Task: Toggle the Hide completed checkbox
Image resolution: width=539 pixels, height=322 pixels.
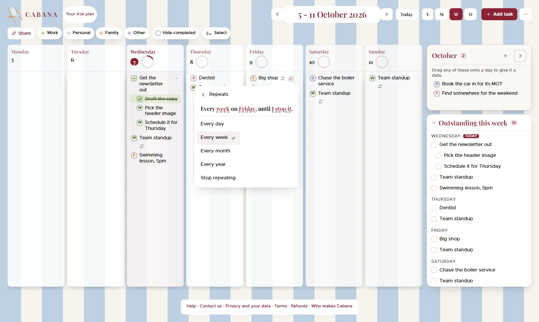Action: (158, 33)
